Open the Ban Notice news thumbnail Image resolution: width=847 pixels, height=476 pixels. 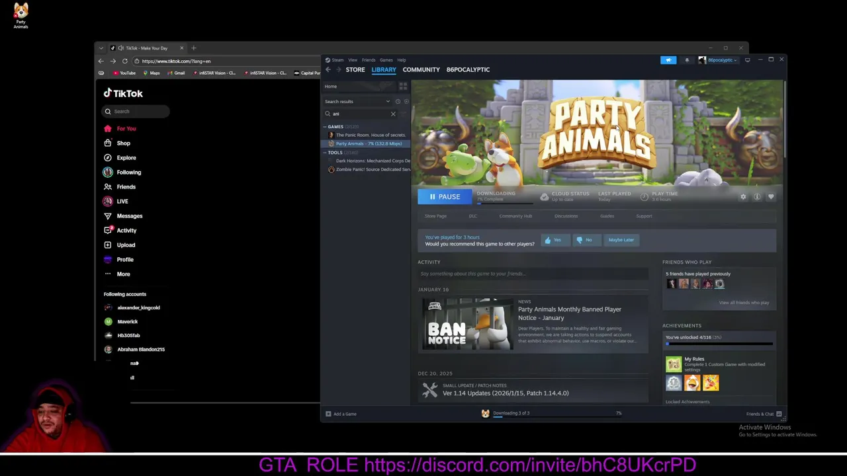click(x=467, y=324)
